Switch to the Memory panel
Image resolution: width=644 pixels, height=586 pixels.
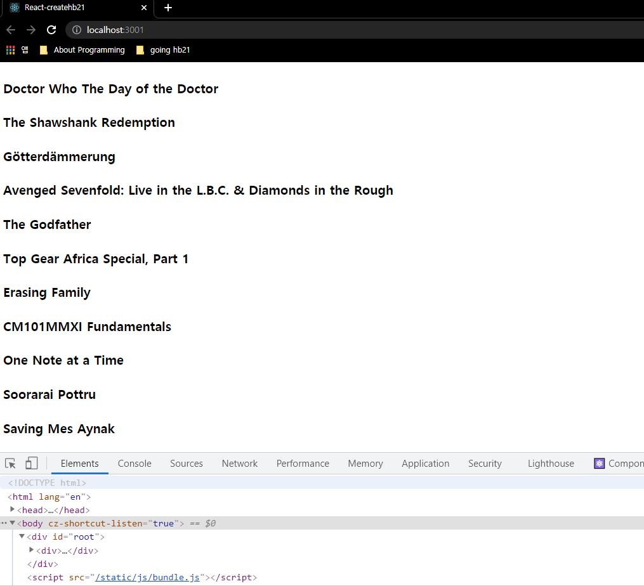coord(365,464)
